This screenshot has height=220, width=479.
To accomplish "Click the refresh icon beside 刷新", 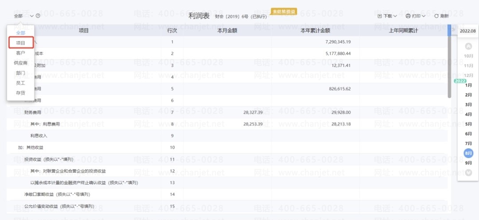I will (436, 16).
